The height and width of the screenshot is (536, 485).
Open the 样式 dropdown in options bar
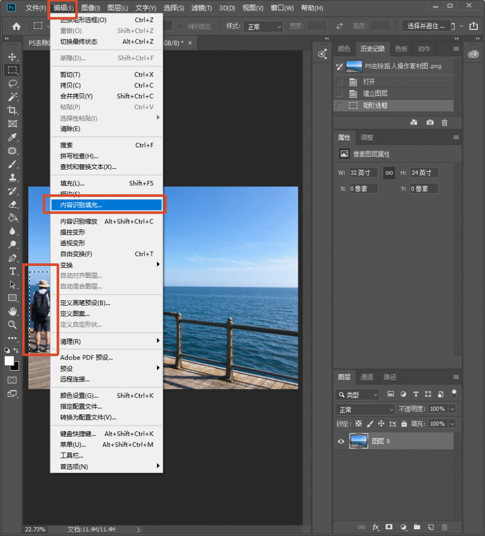263,26
